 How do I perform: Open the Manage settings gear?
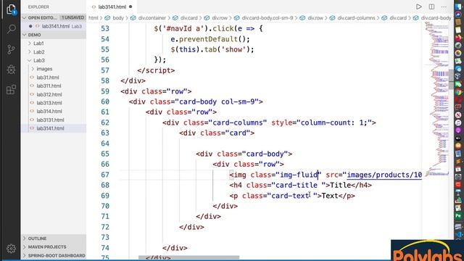[12, 248]
